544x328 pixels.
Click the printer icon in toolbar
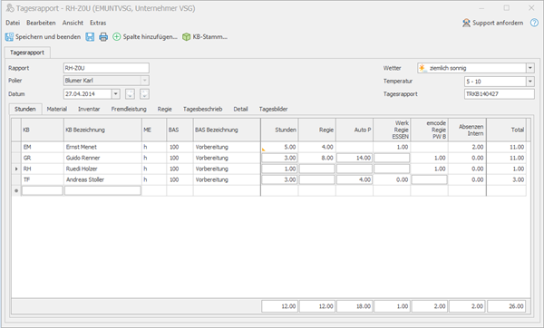pos(103,37)
